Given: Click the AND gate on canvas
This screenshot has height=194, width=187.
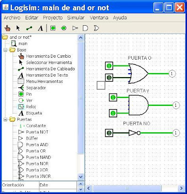Looking at the screenshot, I should [x=139, y=105].
